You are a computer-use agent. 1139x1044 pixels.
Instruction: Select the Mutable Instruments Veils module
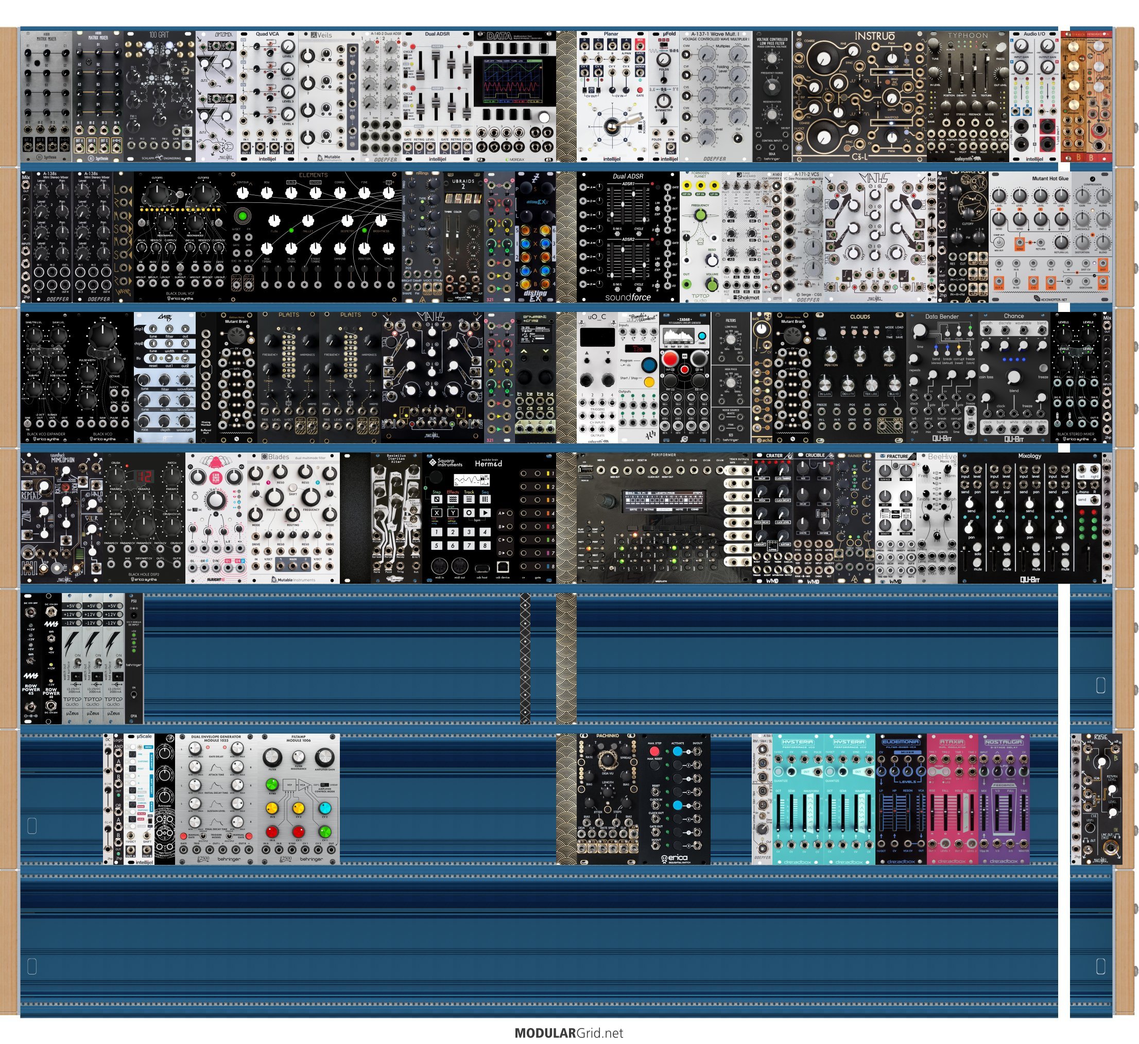pos(330,96)
